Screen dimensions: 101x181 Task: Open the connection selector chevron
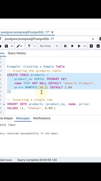click(93, 39)
